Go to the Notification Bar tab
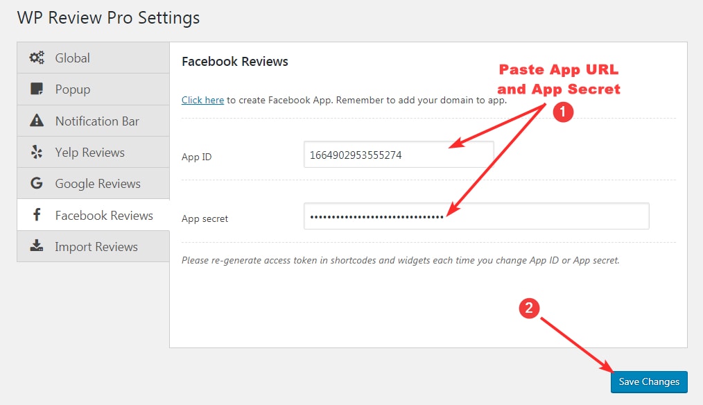703x405 pixels. tap(97, 121)
